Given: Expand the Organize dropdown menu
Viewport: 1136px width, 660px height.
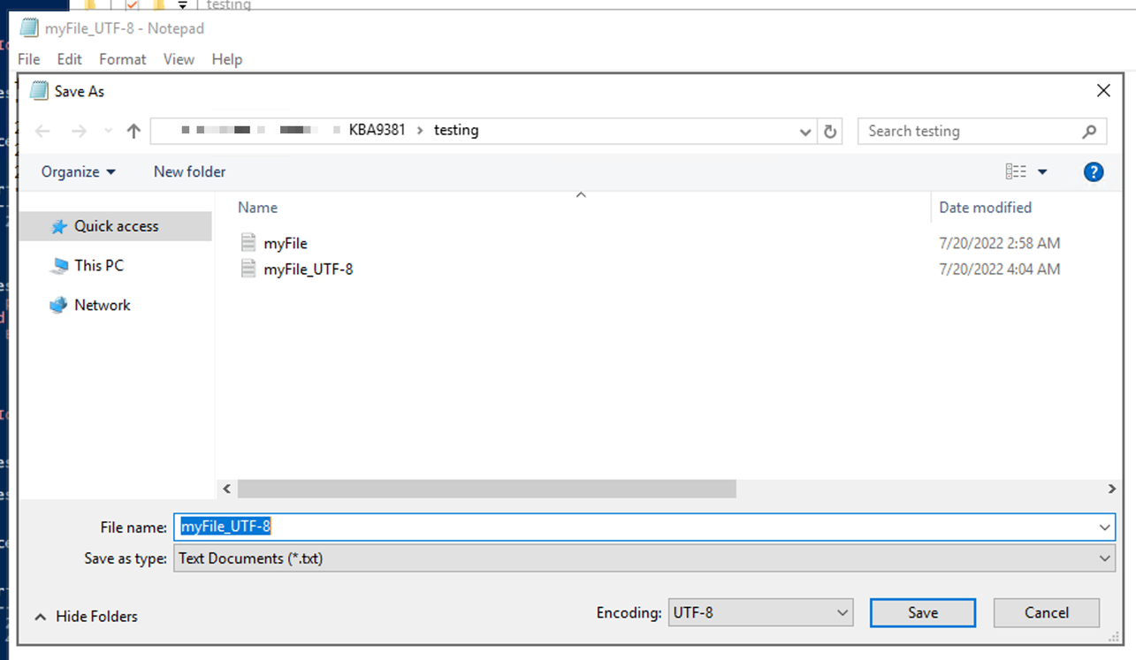Looking at the screenshot, I should pyautogui.click(x=78, y=172).
